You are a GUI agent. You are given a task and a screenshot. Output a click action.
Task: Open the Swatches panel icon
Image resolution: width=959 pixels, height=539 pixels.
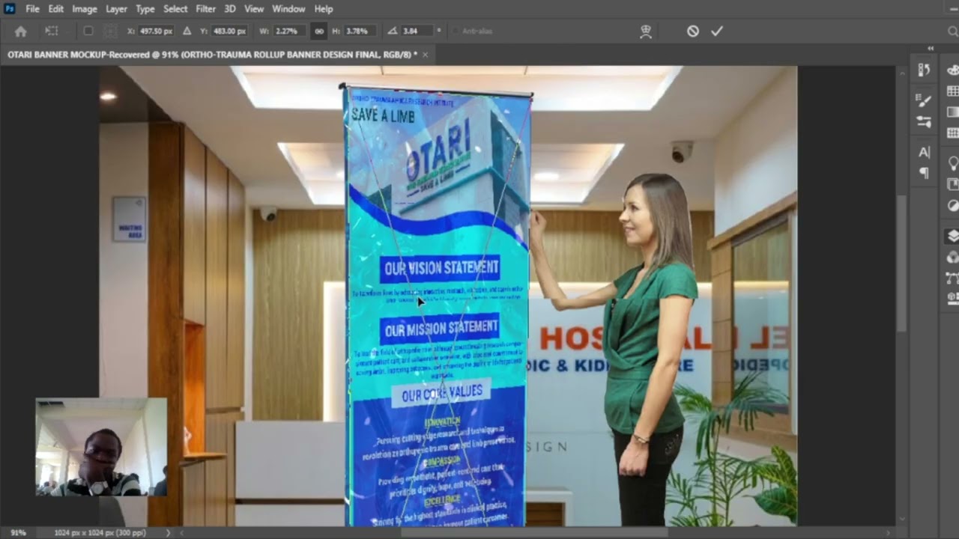(x=953, y=91)
